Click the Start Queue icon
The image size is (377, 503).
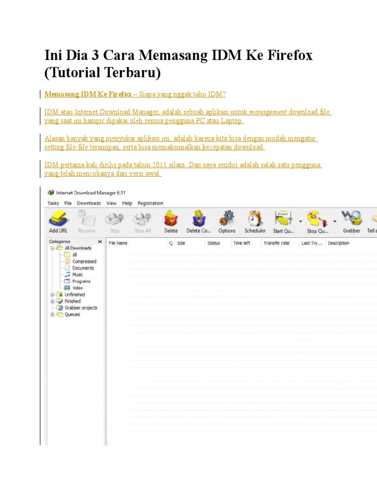(x=283, y=218)
